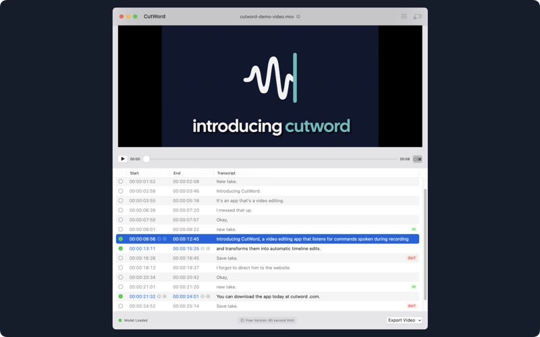Toggle the circle on the 00:00:24:52 Save take row
This screenshot has width=540, height=337.
coord(121,306)
